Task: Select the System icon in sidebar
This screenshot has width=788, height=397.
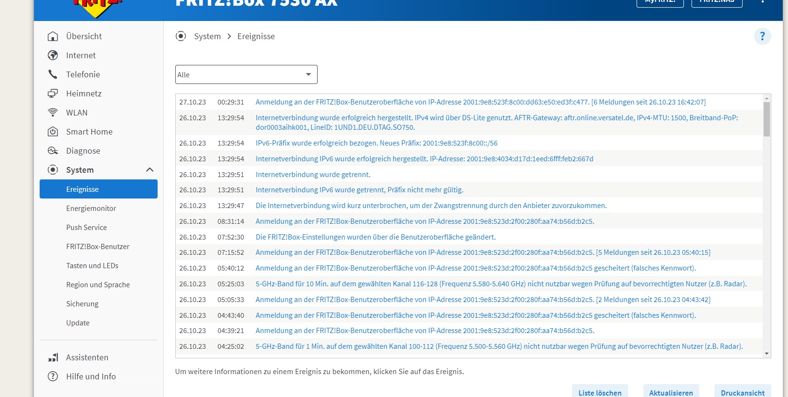Action: coord(53,170)
